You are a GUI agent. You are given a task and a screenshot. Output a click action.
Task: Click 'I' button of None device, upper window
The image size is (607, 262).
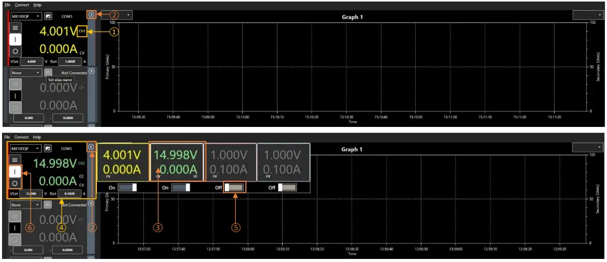click(x=15, y=96)
